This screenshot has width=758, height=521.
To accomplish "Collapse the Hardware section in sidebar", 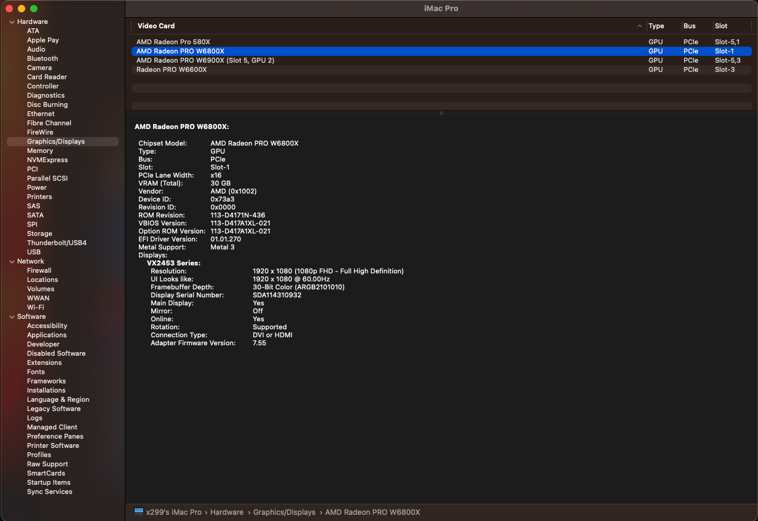I will point(12,22).
